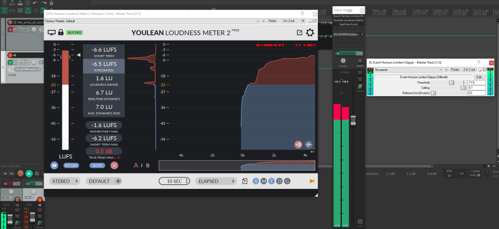Click the padlock icon in Youlean header
Screen dimensions: 499x229
61,33
